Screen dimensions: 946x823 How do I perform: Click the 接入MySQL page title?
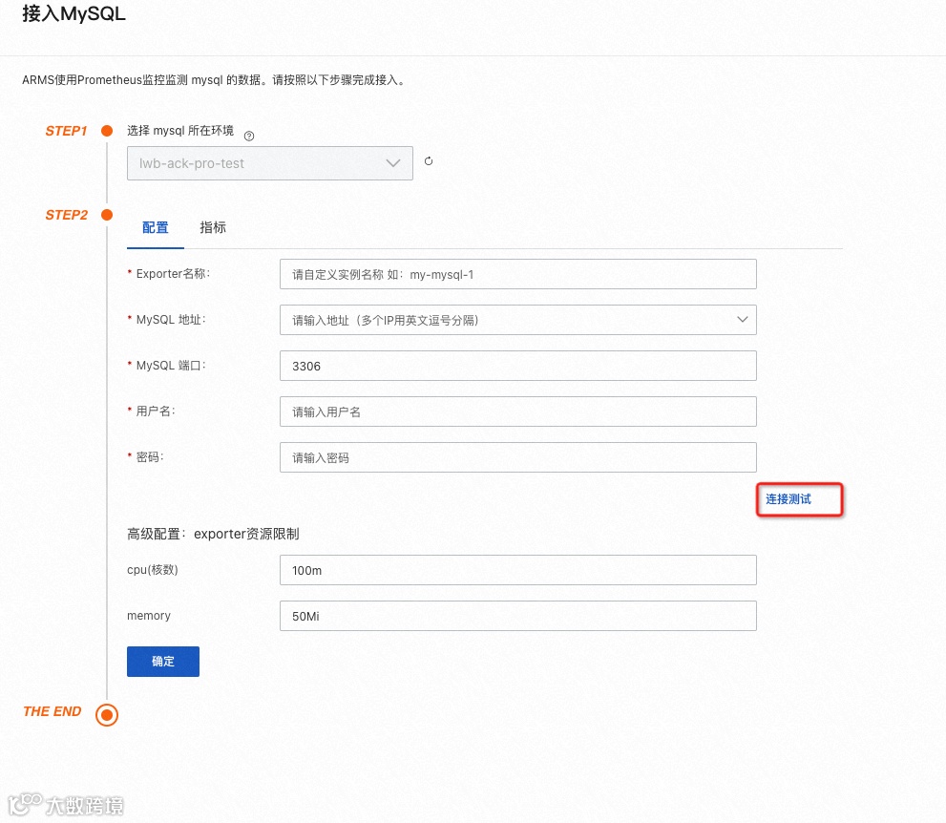[x=74, y=14]
